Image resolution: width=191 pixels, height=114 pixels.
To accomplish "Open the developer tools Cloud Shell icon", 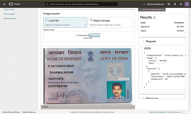I will coord(169,4).
